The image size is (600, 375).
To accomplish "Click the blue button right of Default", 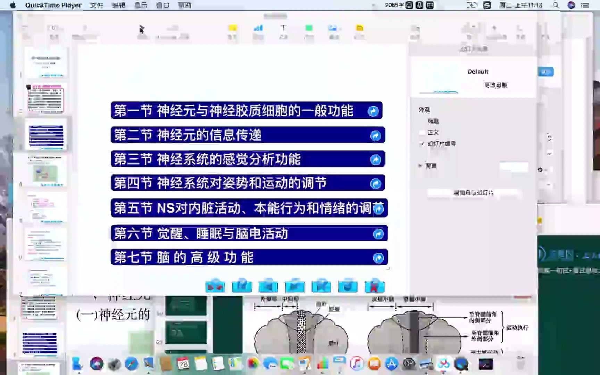I will [546, 72].
